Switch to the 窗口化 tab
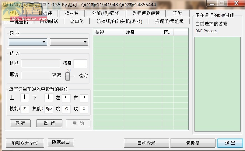The width and height of the screenshot is (245, 151). click(77, 21)
